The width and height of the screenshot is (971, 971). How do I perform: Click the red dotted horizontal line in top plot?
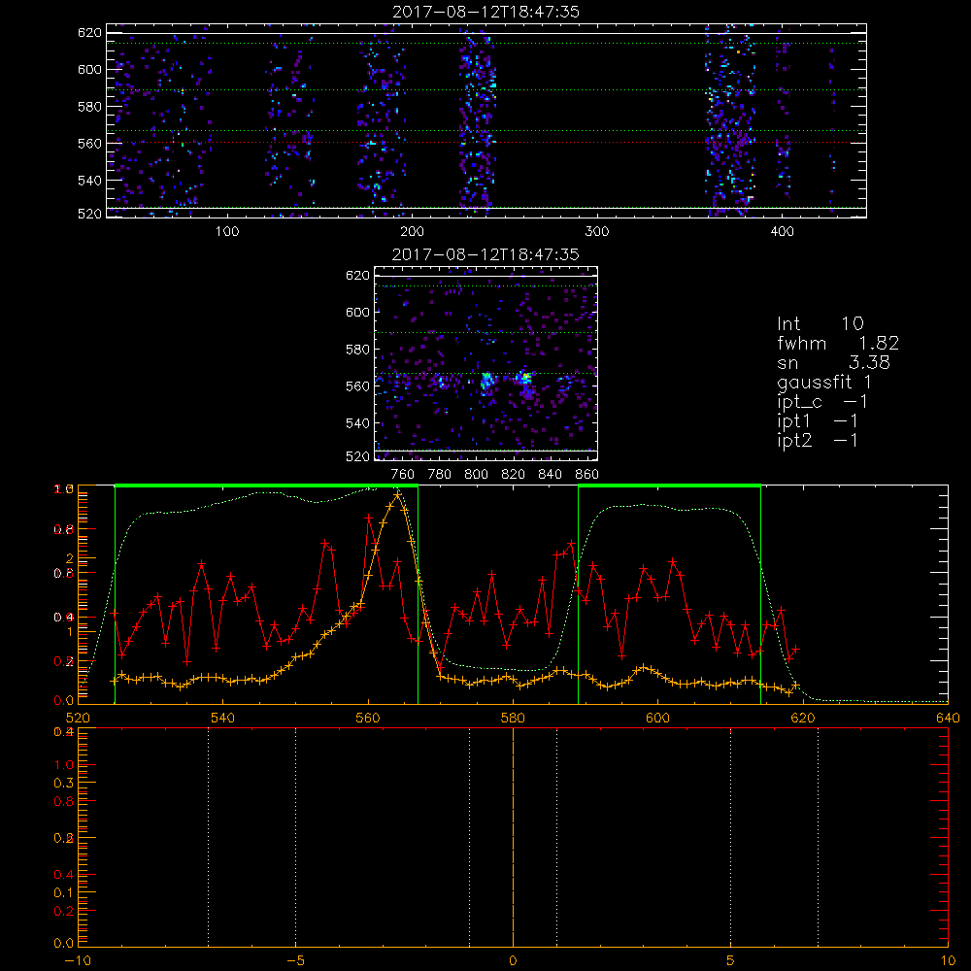click(x=486, y=143)
